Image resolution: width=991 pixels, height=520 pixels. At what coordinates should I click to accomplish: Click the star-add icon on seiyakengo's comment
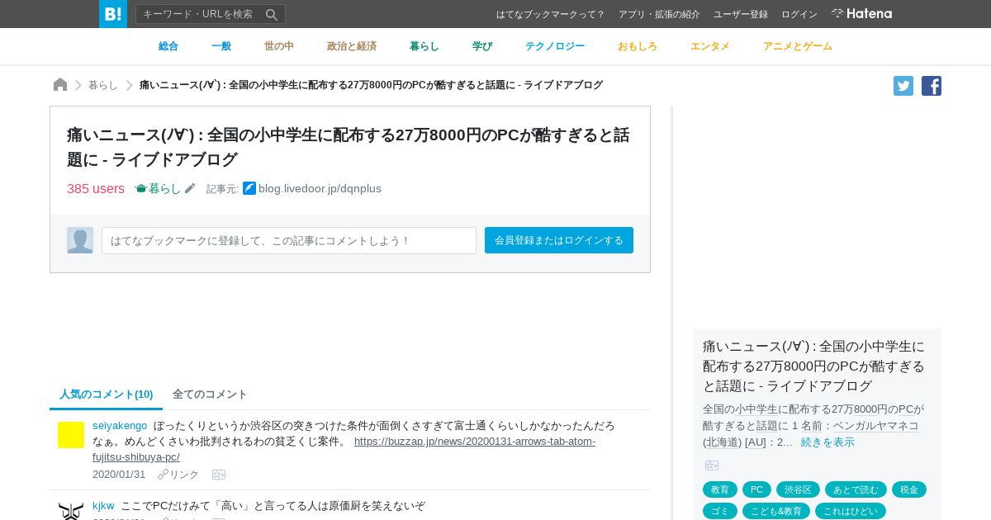click(219, 475)
